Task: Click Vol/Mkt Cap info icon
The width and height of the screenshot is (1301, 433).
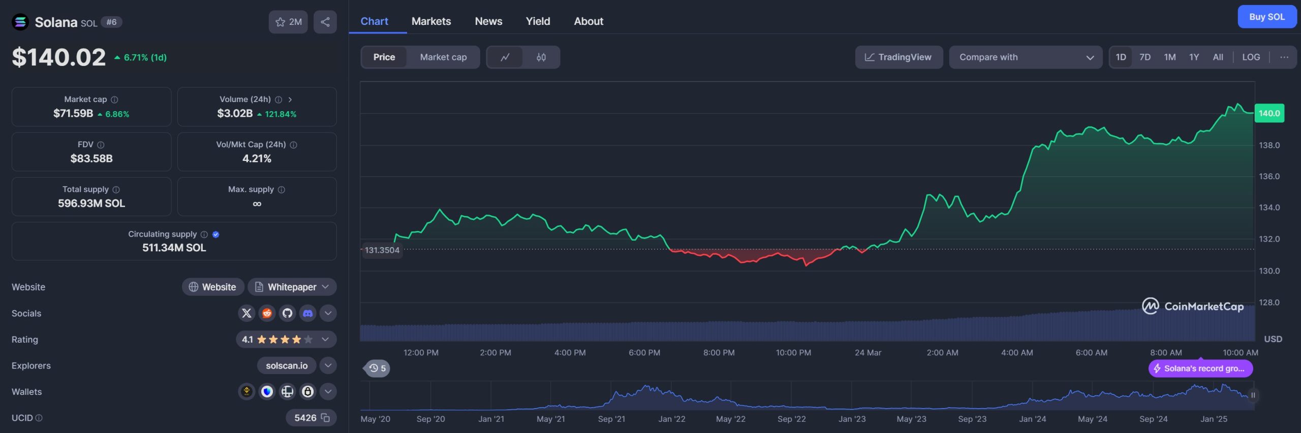Action: click(x=293, y=145)
